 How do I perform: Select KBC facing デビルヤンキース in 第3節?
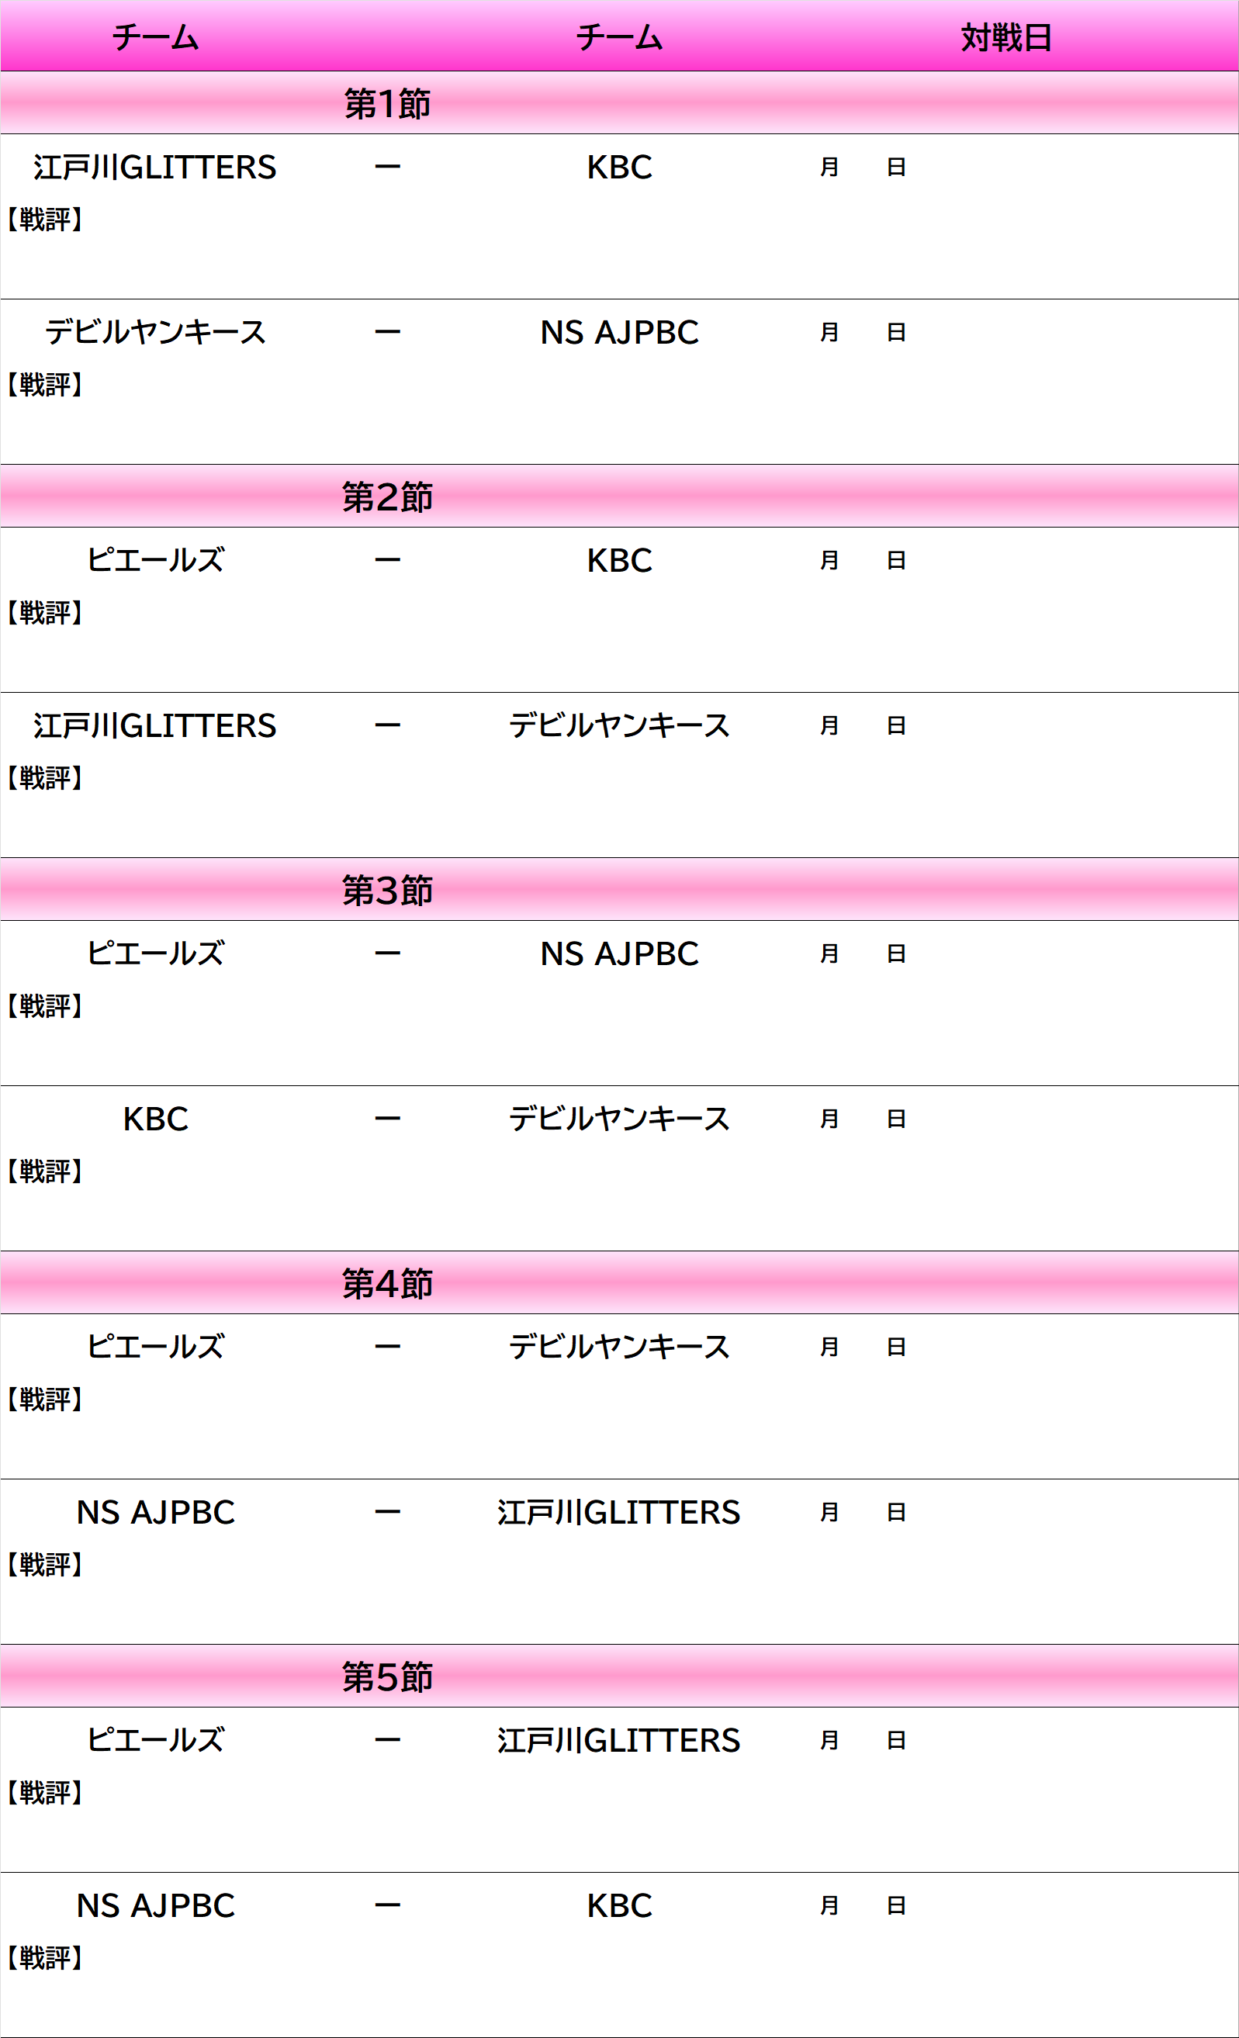pos(155,1119)
